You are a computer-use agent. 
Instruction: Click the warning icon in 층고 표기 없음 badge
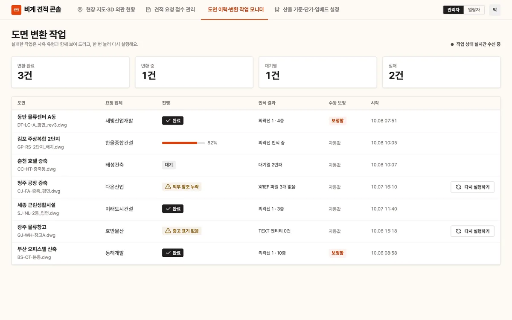point(168,231)
